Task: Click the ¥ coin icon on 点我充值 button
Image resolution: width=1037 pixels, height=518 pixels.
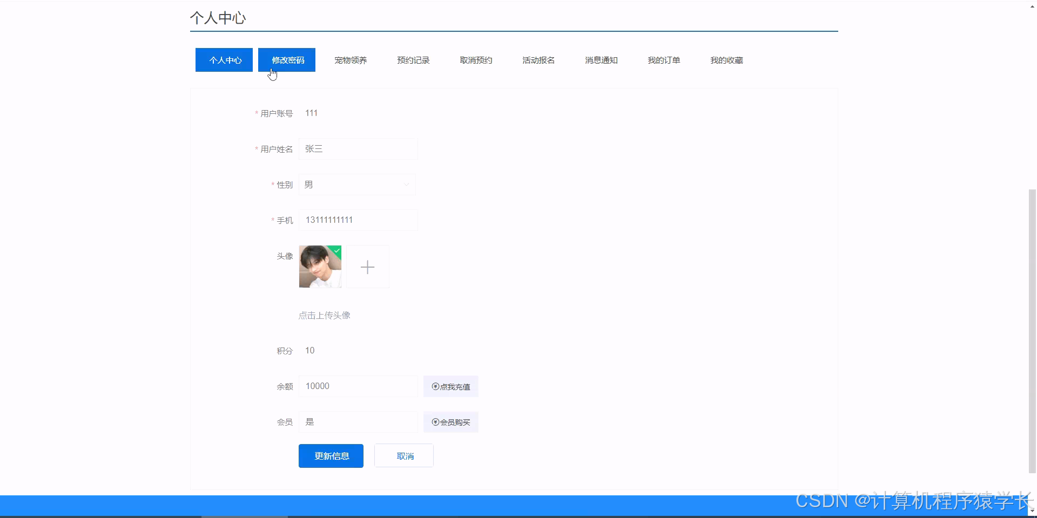Action: (x=435, y=386)
